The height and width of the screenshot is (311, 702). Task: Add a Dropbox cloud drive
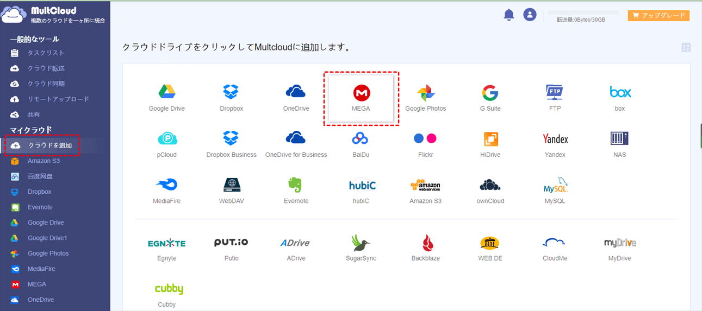pos(231,98)
